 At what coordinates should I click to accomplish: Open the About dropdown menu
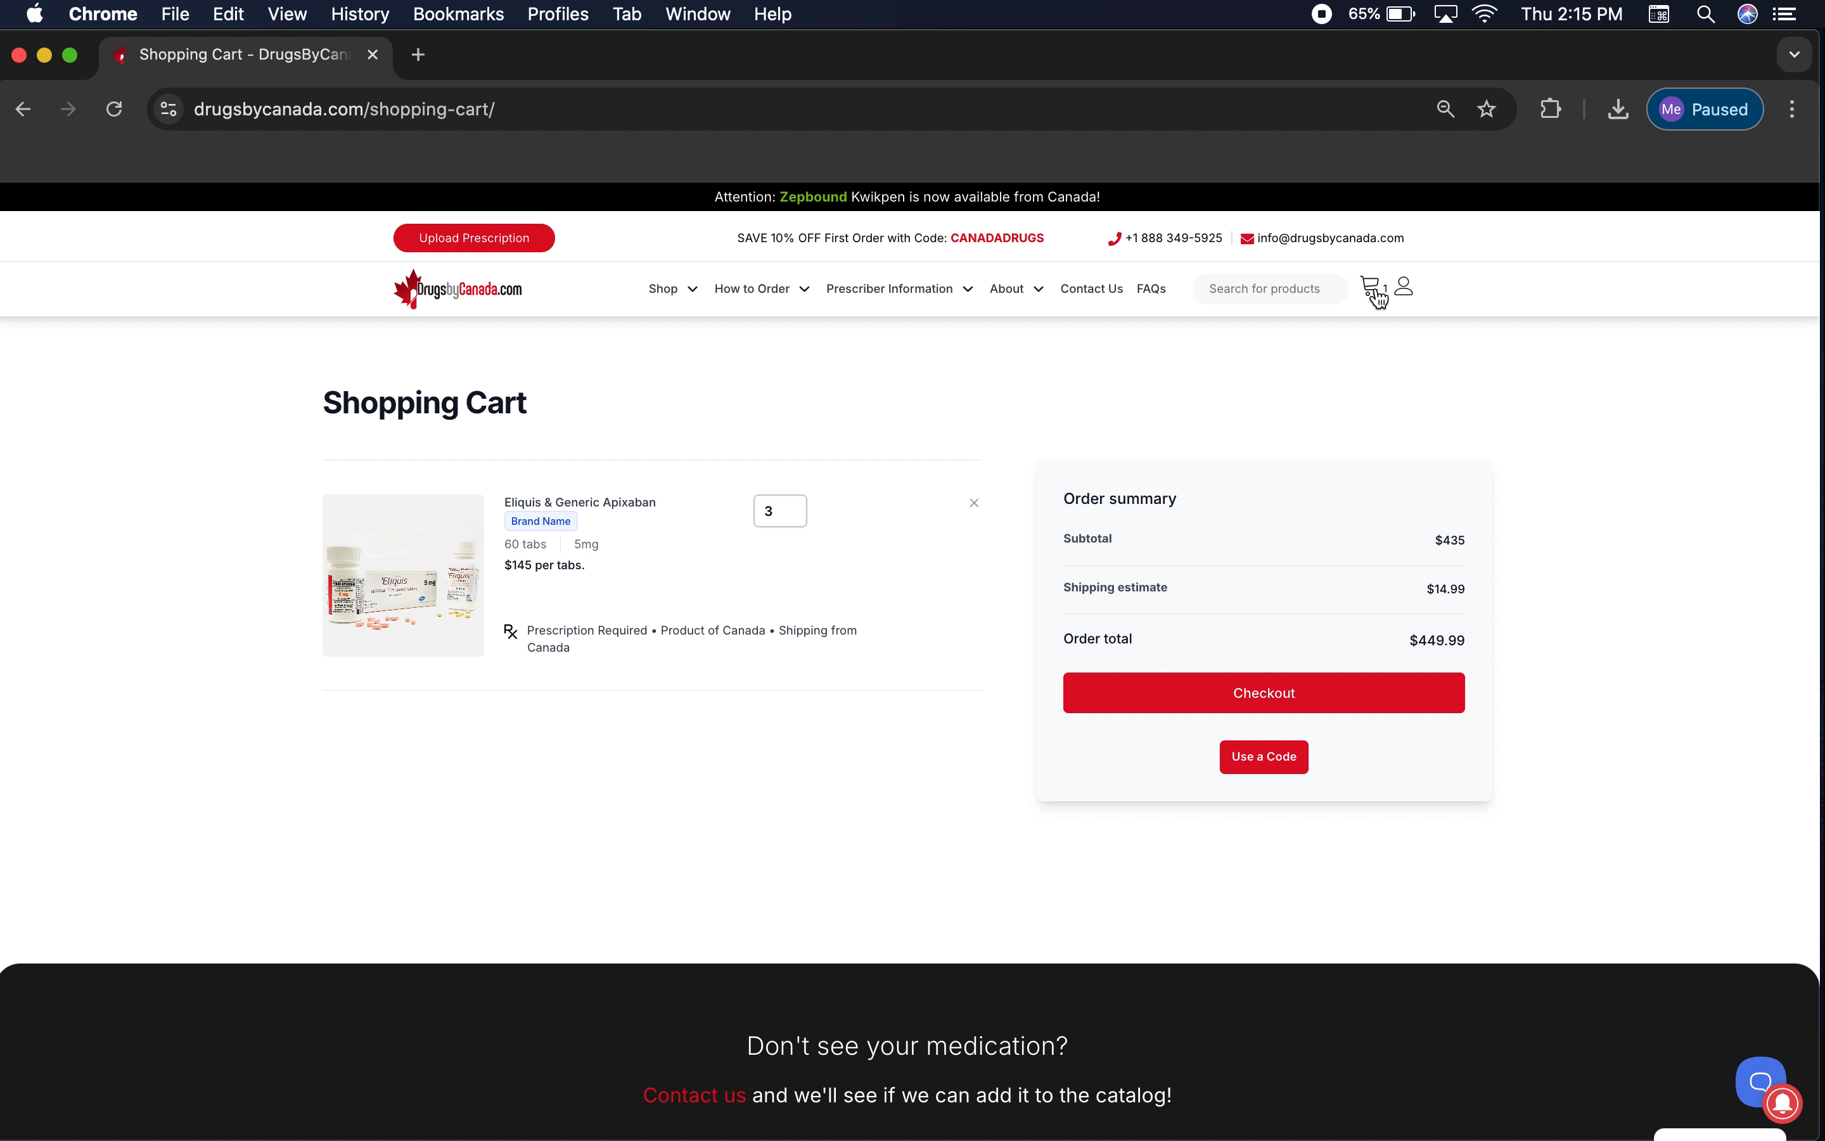coord(1016,289)
